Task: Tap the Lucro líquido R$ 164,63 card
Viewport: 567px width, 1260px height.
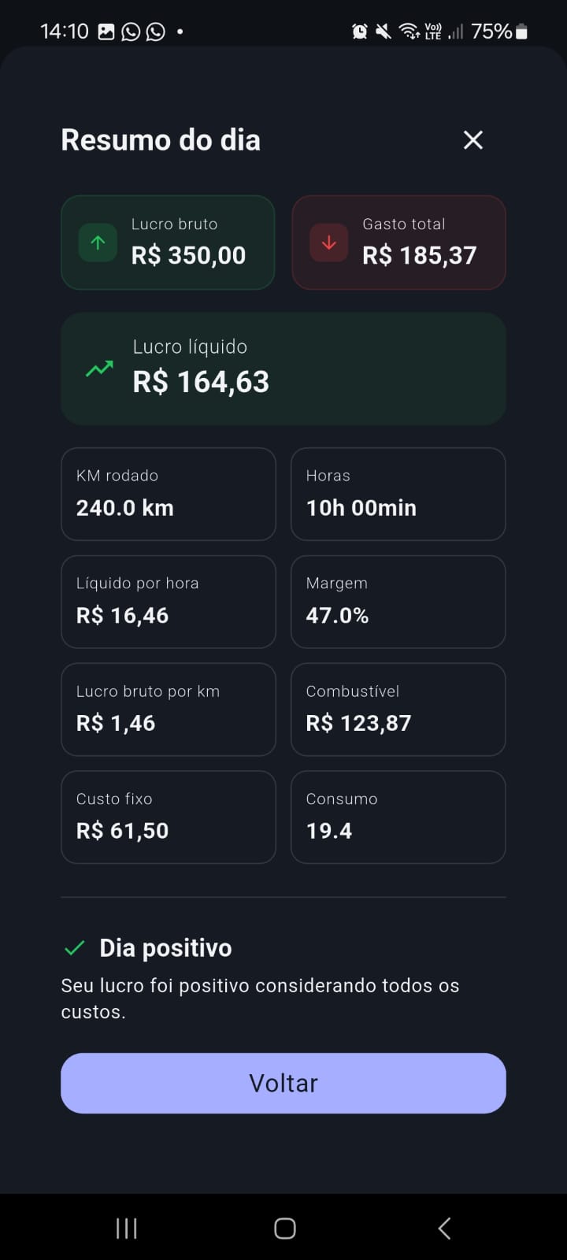Action: [x=283, y=369]
